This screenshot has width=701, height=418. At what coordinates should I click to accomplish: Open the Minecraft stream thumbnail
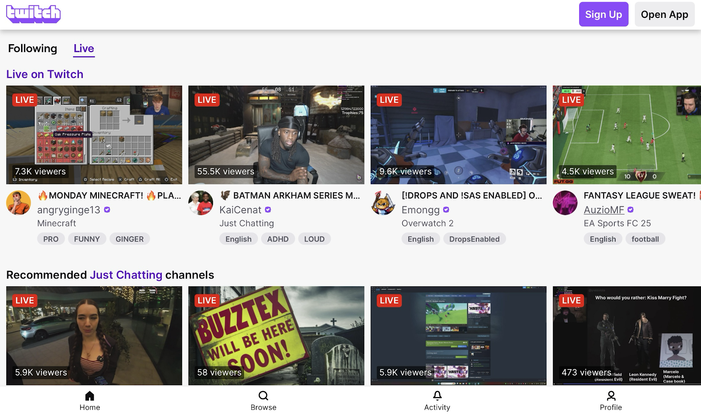click(x=94, y=135)
